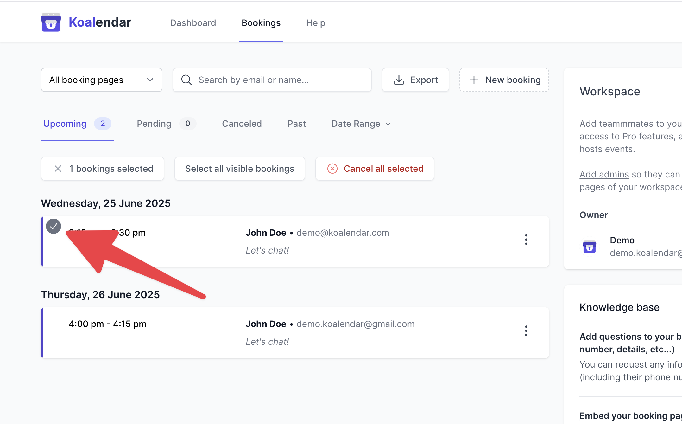Click the Demo owner name
Screen dimensions: 682x424
click(x=622, y=240)
